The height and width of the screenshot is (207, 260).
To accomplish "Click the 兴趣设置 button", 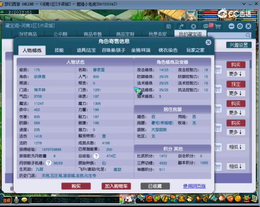I will pos(239,45).
